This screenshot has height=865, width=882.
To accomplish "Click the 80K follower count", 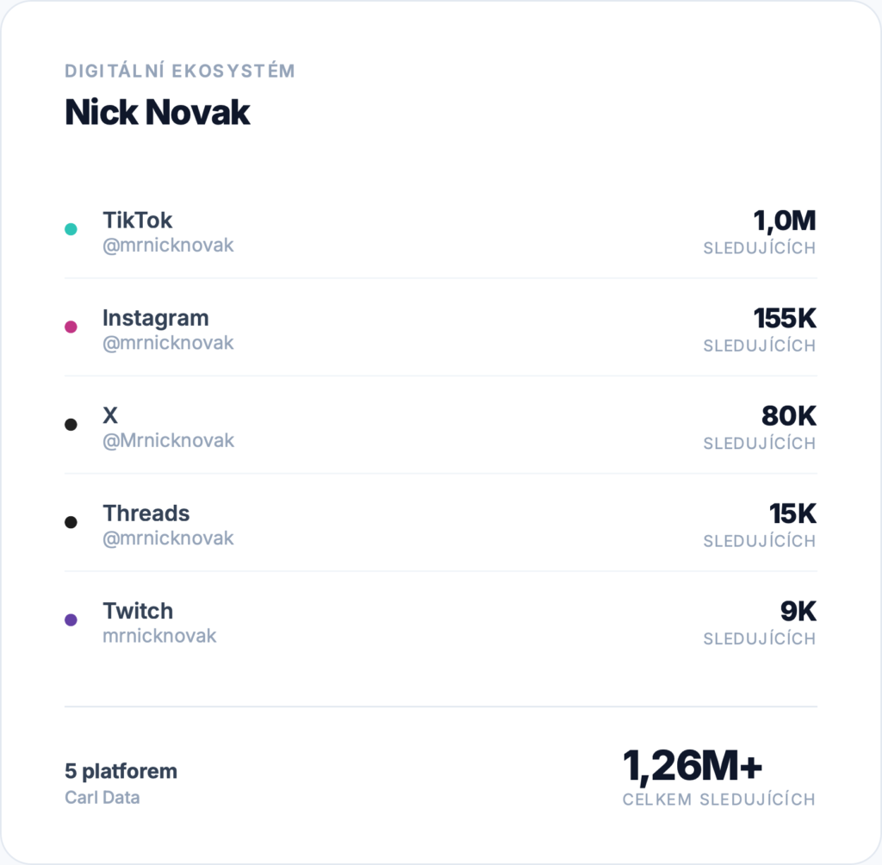I will coord(788,417).
